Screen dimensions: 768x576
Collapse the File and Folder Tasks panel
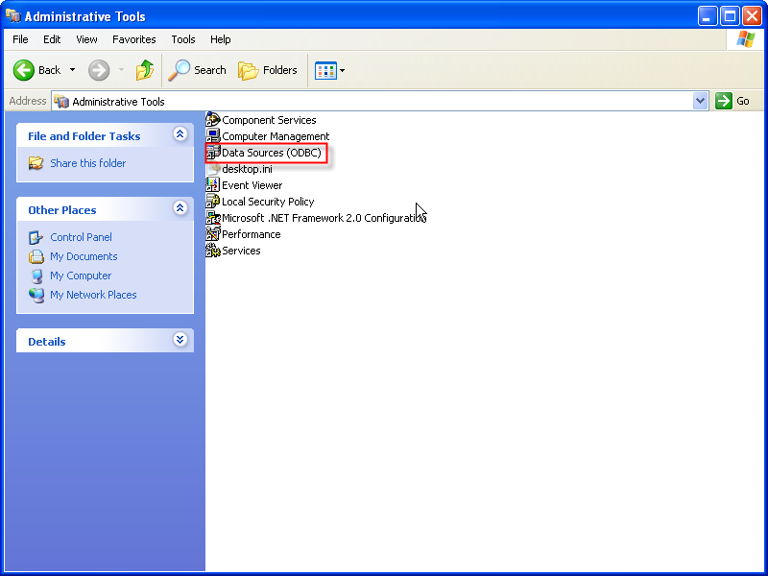(x=180, y=135)
